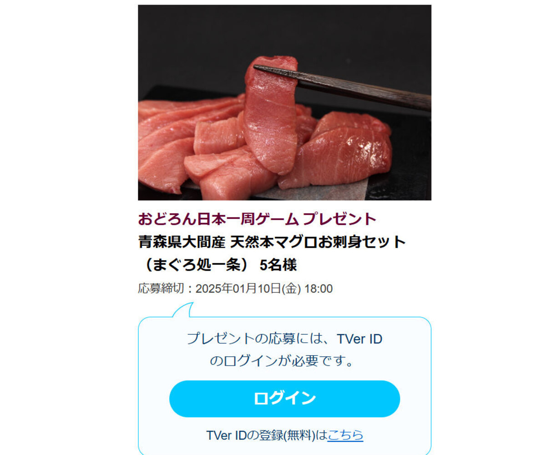Click the TVer IDの登録(無料)は text

tap(267, 435)
